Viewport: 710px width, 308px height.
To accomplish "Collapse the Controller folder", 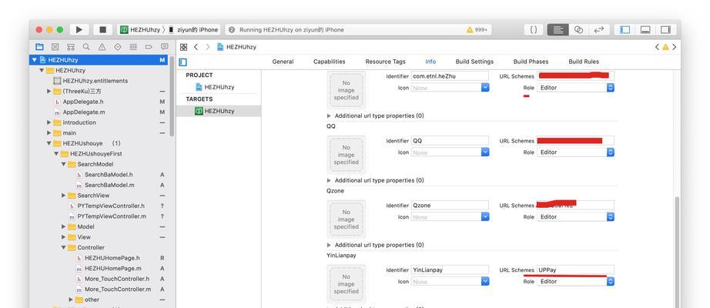I will [x=64, y=247].
